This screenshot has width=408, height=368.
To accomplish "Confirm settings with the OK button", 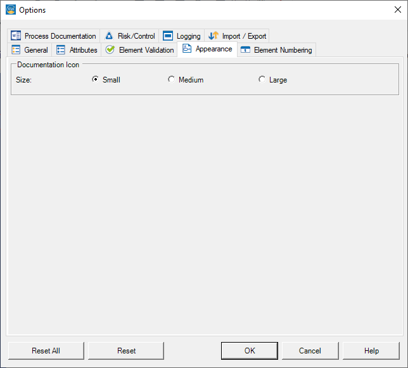I will click(249, 351).
